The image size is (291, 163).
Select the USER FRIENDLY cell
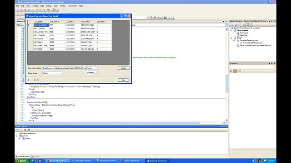[88, 39]
